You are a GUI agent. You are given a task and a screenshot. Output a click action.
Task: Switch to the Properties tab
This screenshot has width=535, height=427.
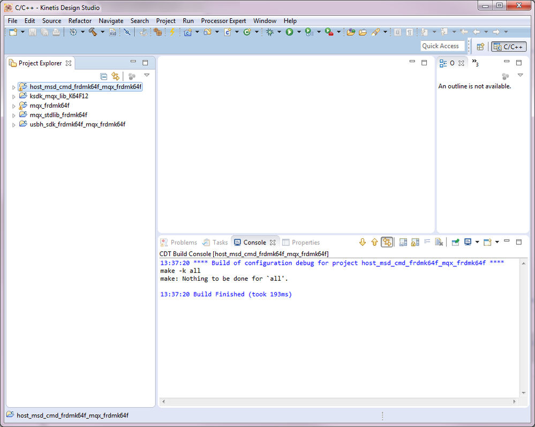pos(302,242)
